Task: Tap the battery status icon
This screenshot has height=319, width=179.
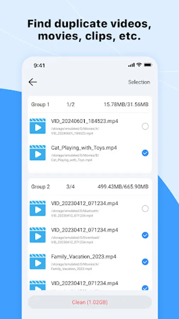Action: tap(148, 65)
